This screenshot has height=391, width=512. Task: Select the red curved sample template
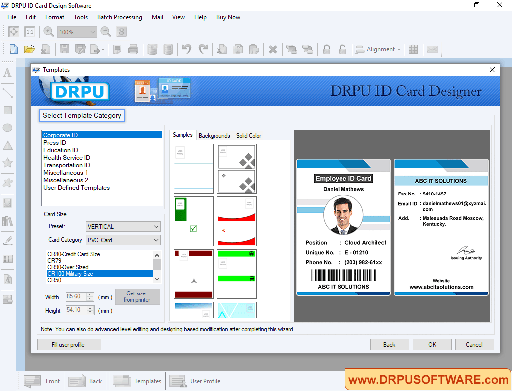click(x=237, y=221)
